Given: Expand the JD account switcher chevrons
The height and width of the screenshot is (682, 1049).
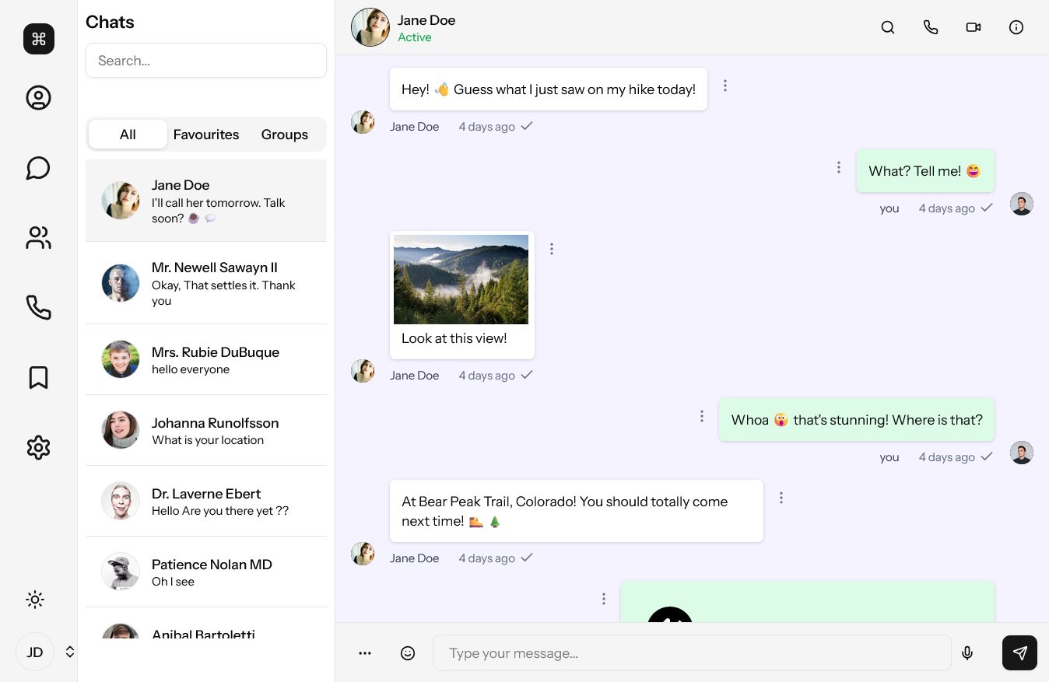Looking at the screenshot, I should click(x=70, y=652).
